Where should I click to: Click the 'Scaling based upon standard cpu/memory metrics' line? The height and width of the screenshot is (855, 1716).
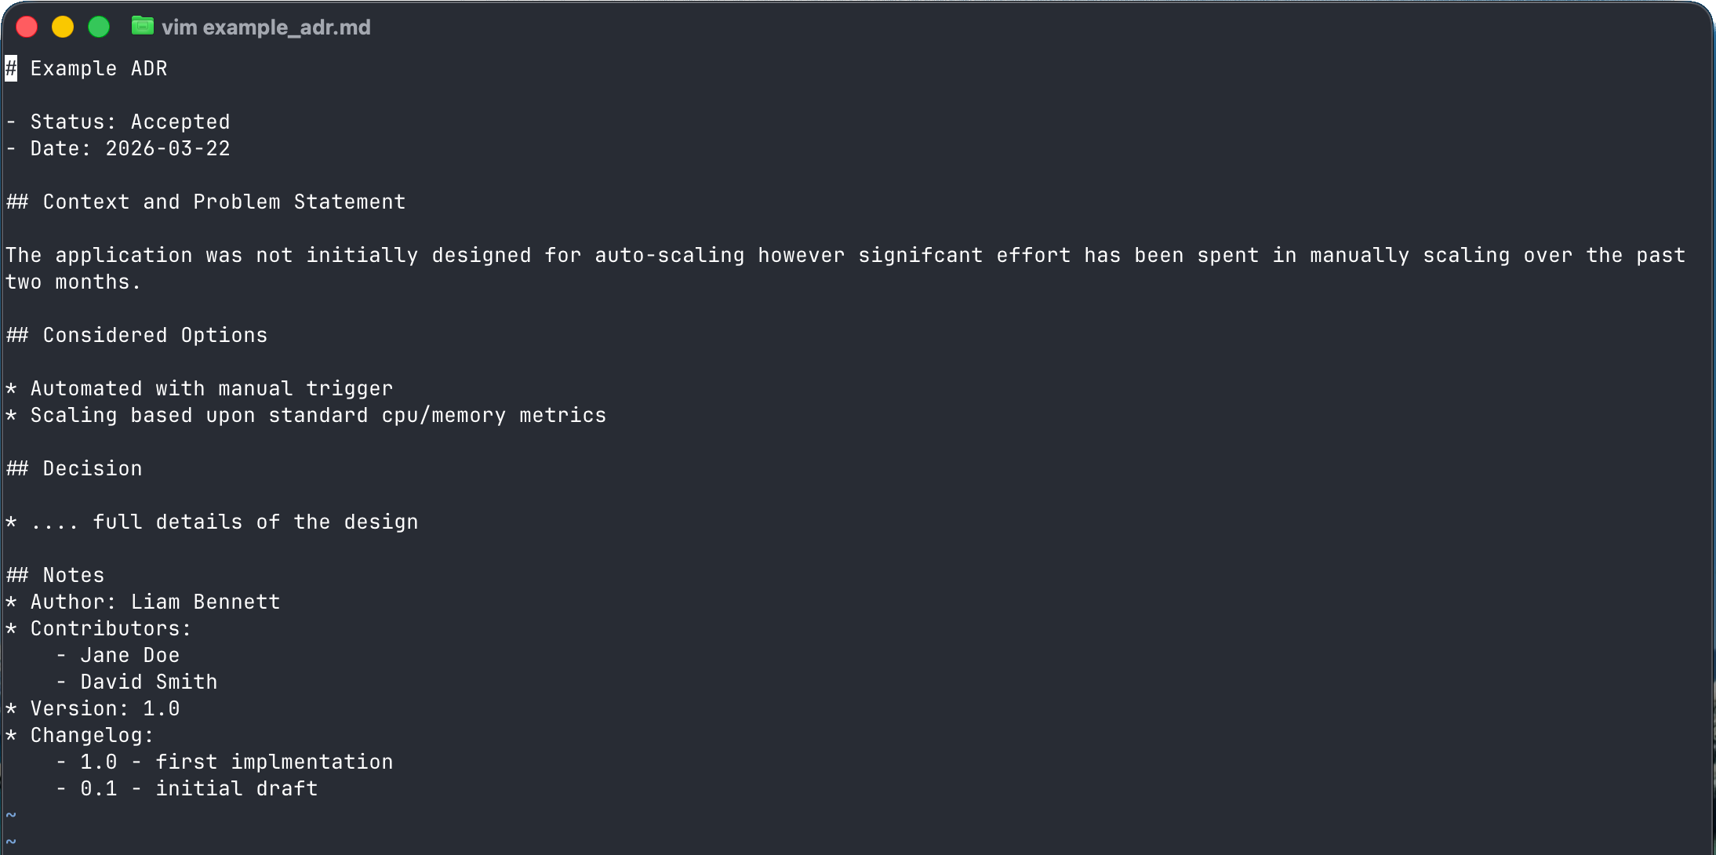(x=306, y=415)
